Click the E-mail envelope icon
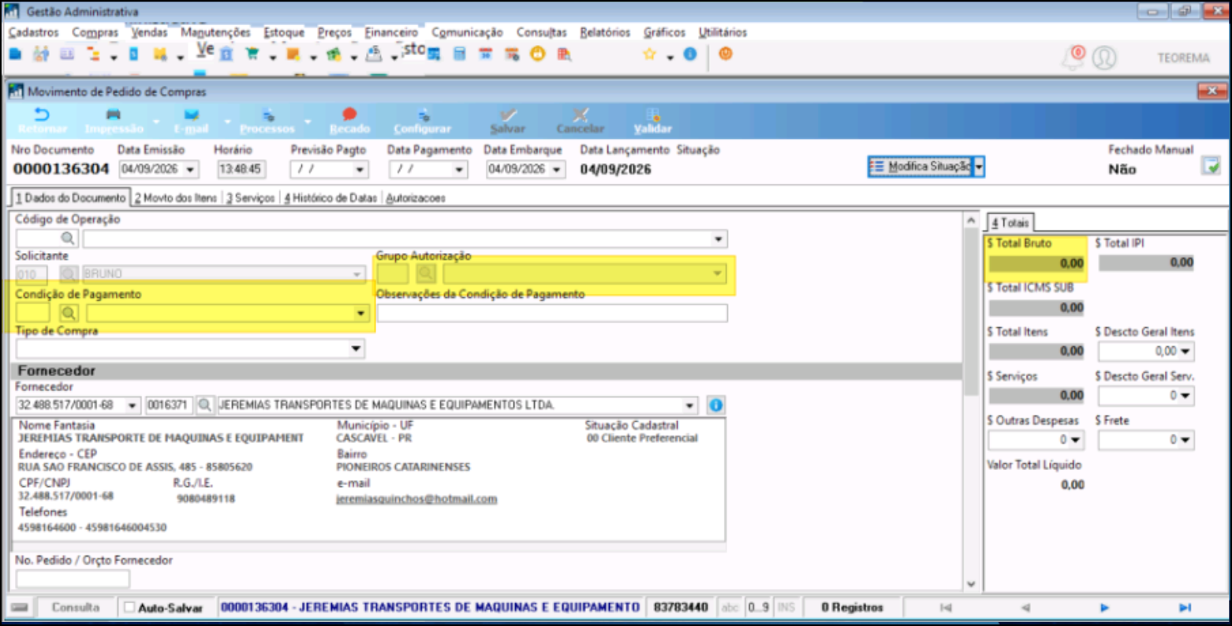The height and width of the screenshot is (626, 1232). pyautogui.click(x=191, y=115)
